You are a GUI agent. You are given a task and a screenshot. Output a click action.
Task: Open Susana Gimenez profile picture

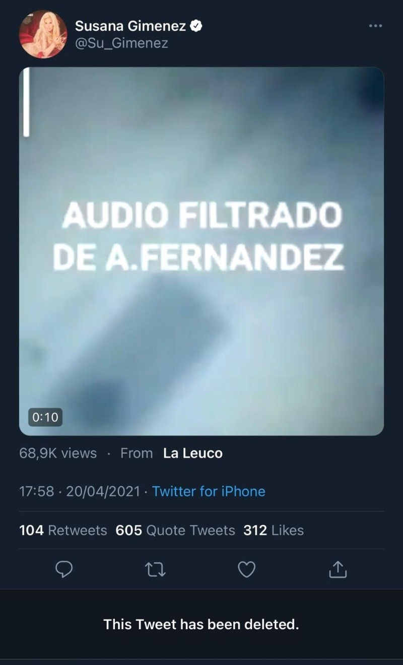pos(43,34)
